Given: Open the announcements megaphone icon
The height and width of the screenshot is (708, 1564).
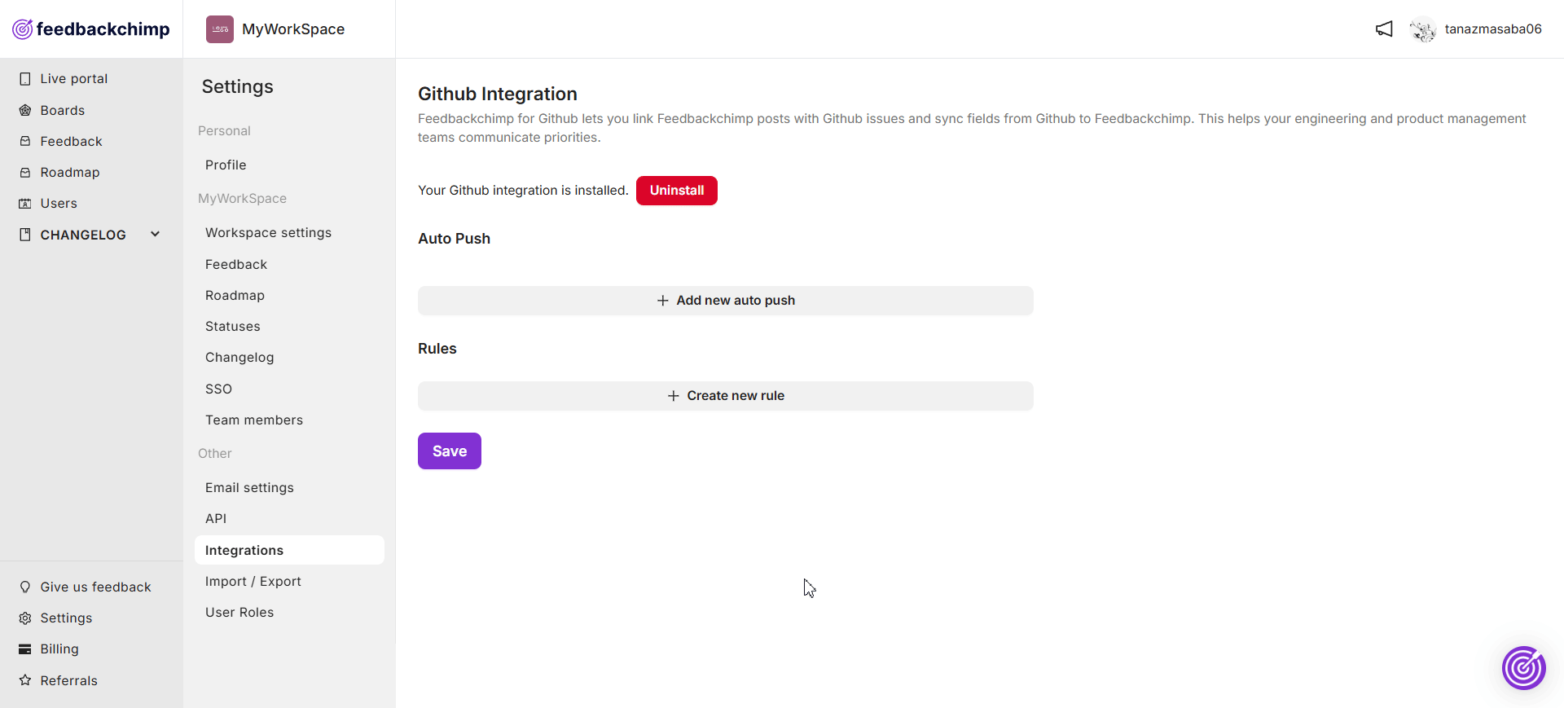Looking at the screenshot, I should click(1384, 29).
